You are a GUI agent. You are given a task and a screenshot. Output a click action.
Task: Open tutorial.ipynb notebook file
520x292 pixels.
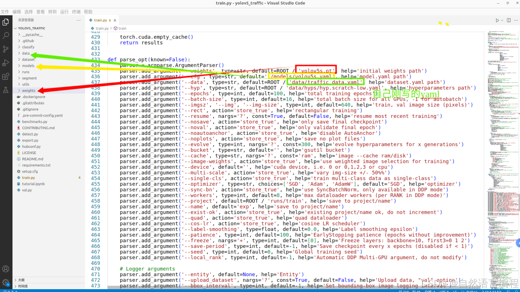tap(49, 184)
